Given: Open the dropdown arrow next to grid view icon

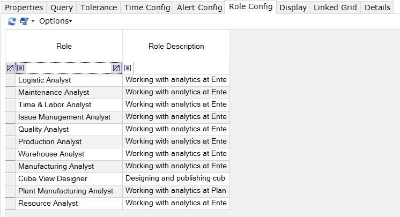Looking at the screenshot, I should pos(33,21).
